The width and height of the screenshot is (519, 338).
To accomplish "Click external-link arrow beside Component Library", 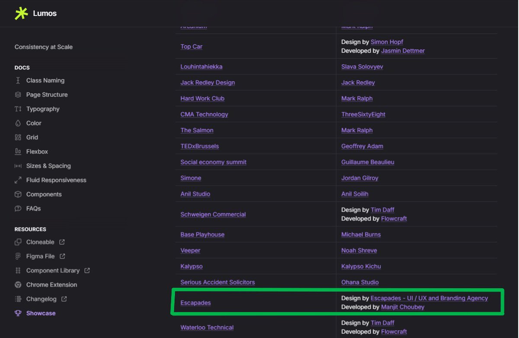I will (x=87, y=271).
